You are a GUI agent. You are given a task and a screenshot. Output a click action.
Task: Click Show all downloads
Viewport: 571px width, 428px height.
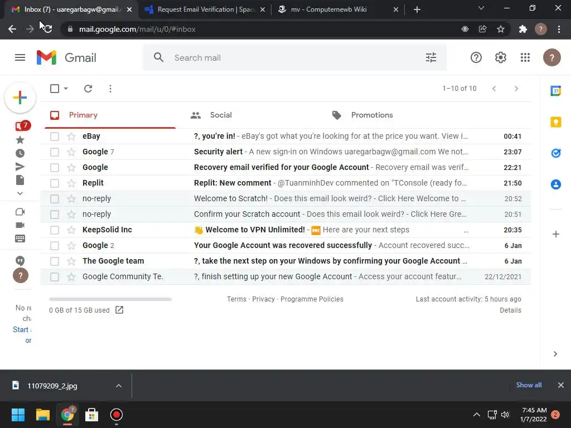529,385
